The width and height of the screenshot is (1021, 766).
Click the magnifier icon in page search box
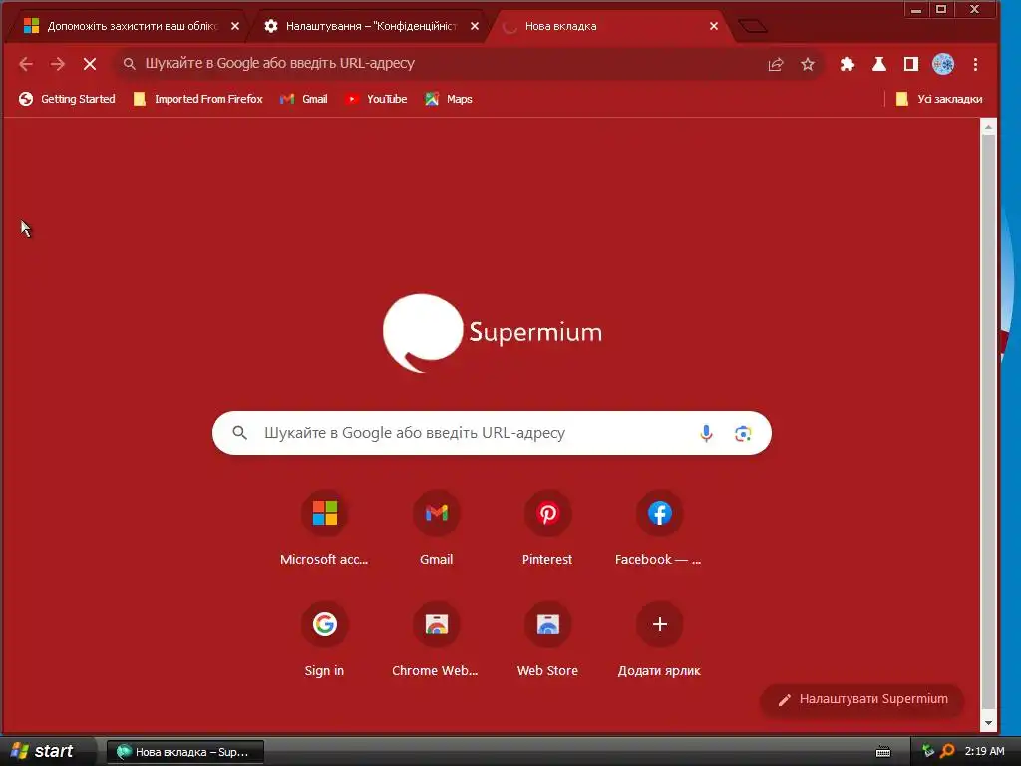[239, 433]
